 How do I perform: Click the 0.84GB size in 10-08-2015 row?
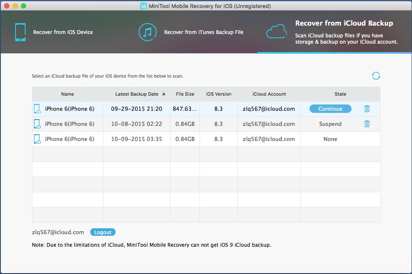click(x=185, y=124)
